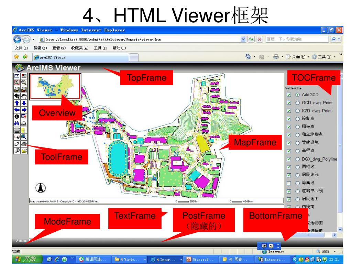
Task: Open the Query builder tool
Action: [24, 117]
